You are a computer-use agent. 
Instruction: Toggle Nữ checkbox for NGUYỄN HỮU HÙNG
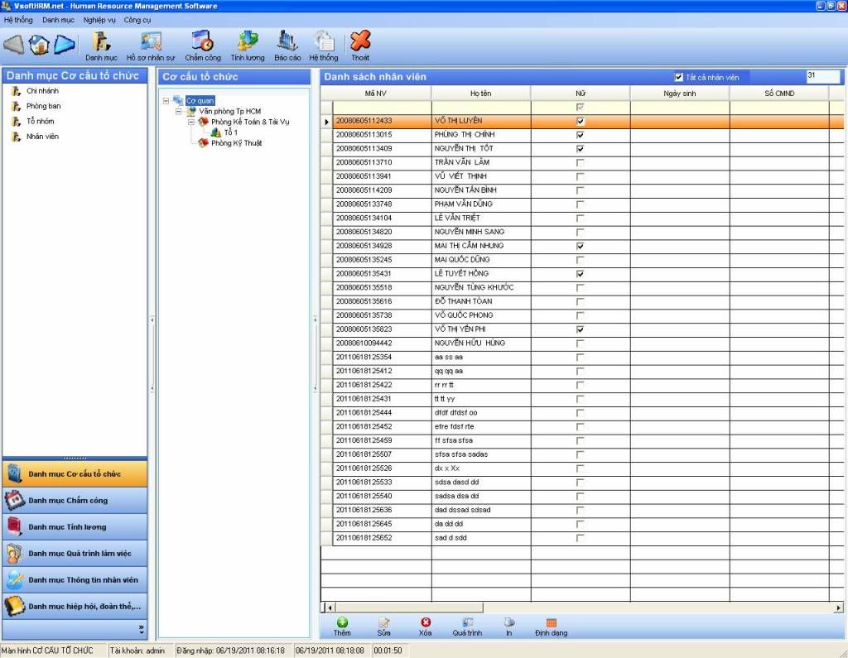[x=581, y=343]
